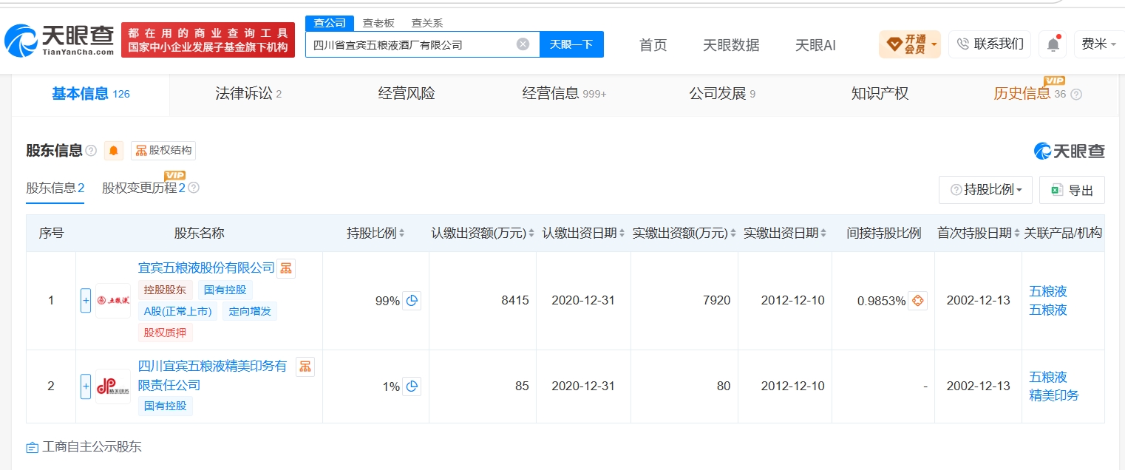Sort by 持股比例 column header
This screenshot has width=1125, height=470.
click(x=375, y=233)
